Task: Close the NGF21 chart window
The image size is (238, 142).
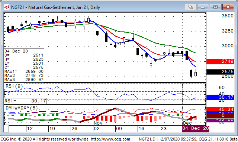Action: pos(228,7)
